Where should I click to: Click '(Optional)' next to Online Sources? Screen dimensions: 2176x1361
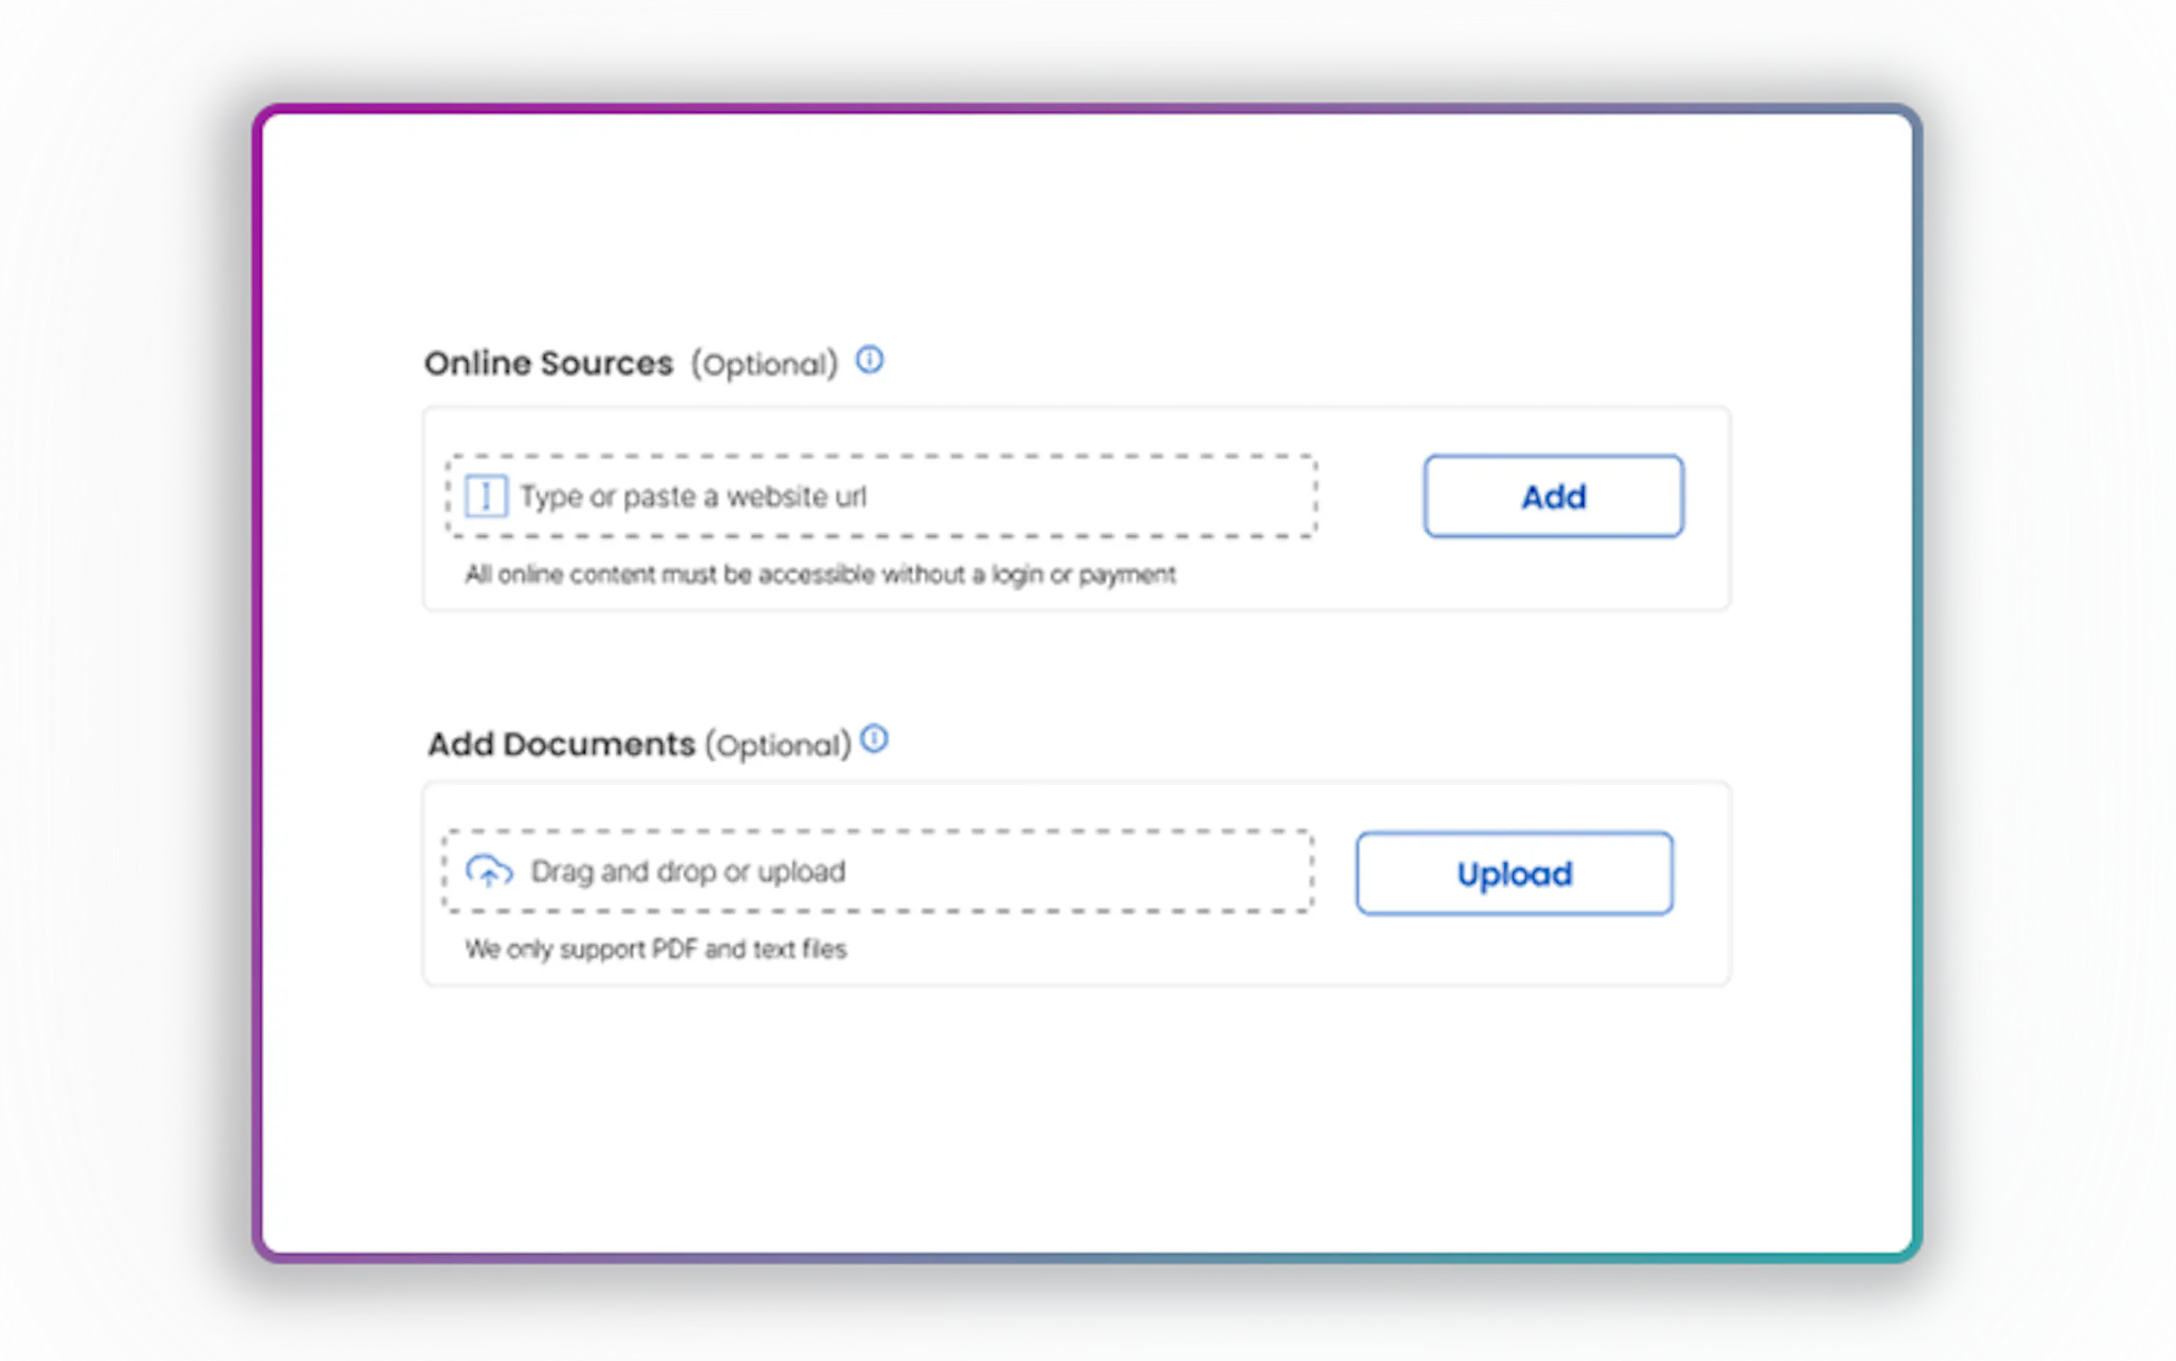pyautogui.click(x=763, y=364)
